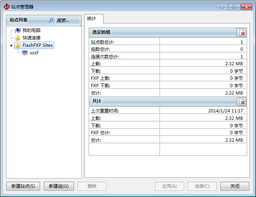Click the 连接次数总计 row label
This screenshot has width=256, height=197.
tap(105, 57)
